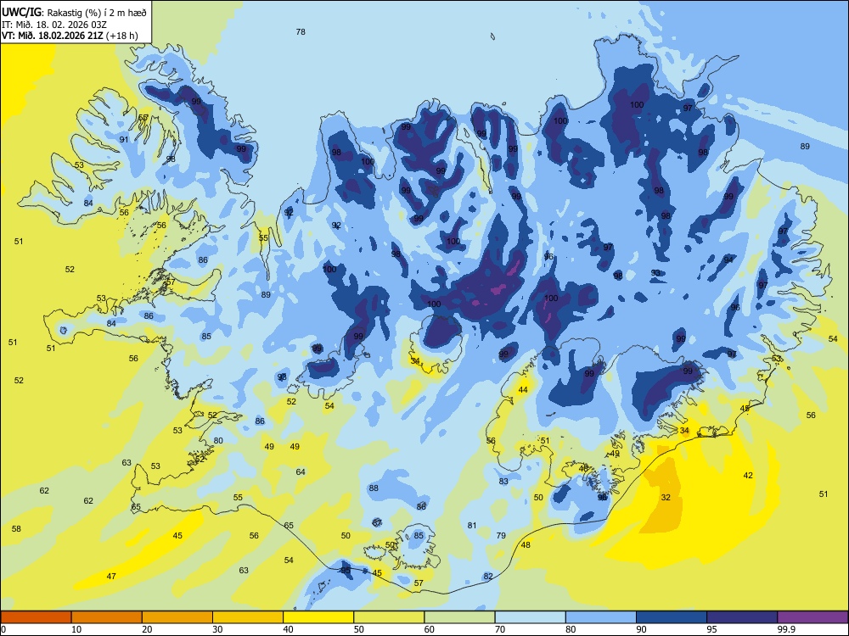Click the humidity value 42 on the map
The height and width of the screenshot is (636, 849).
pos(748,476)
